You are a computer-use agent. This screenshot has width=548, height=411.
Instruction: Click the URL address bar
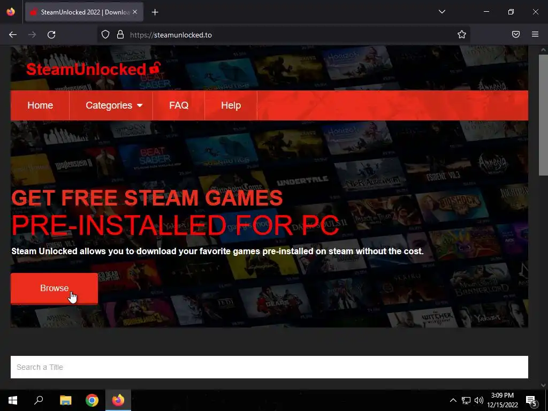tap(283, 35)
